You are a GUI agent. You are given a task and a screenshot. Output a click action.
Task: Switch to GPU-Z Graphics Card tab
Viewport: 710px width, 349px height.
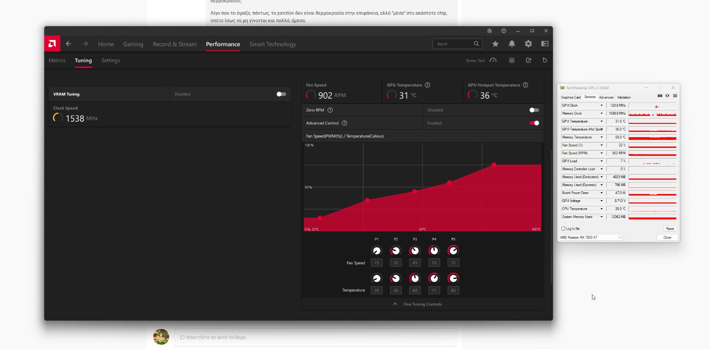pyautogui.click(x=571, y=97)
